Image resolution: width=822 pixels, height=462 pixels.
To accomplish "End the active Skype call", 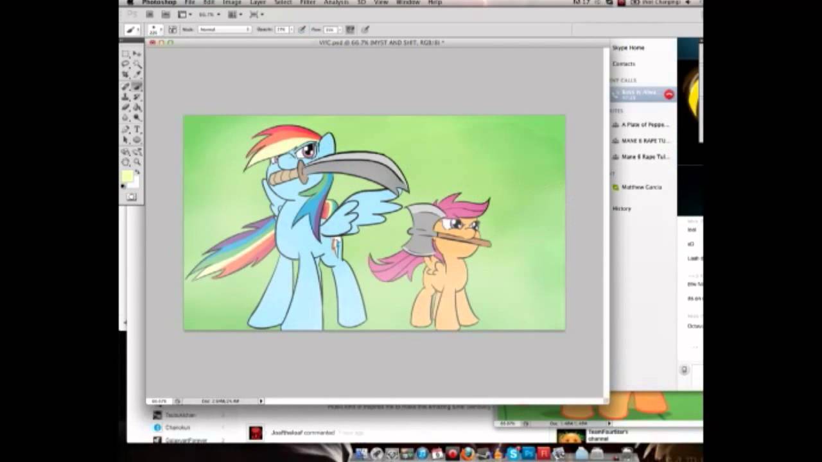I will 669,94.
